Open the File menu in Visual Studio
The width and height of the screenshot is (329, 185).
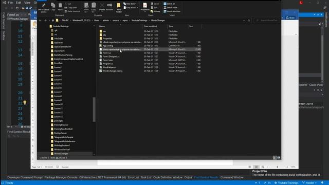(10, 3)
